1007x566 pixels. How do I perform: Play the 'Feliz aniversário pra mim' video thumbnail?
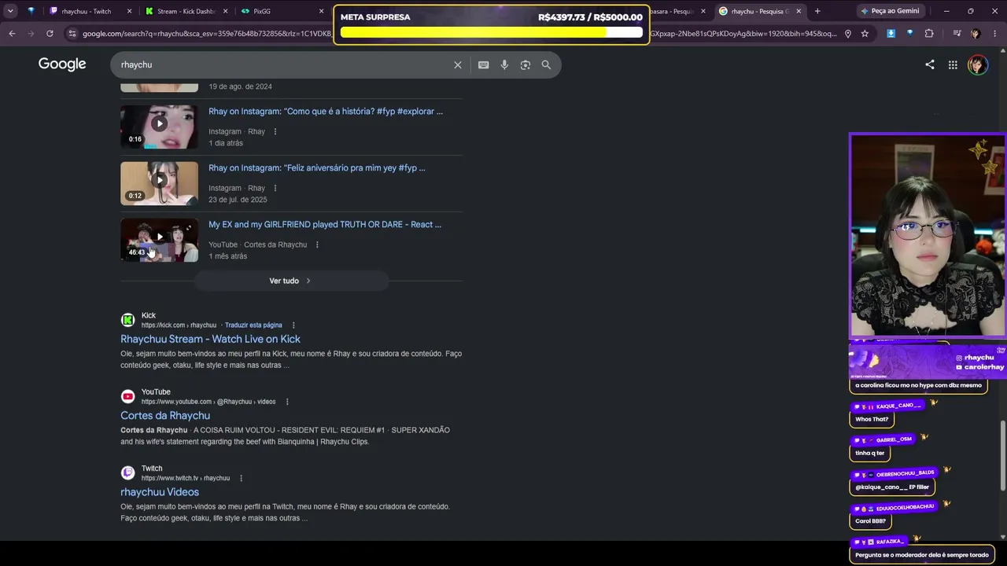[x=159, y=183]
